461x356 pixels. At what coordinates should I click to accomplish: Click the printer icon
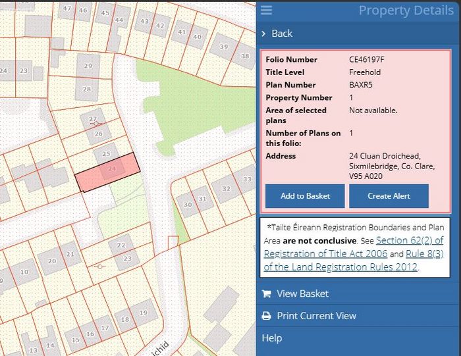pyautogui.click(x=266, y=316)
